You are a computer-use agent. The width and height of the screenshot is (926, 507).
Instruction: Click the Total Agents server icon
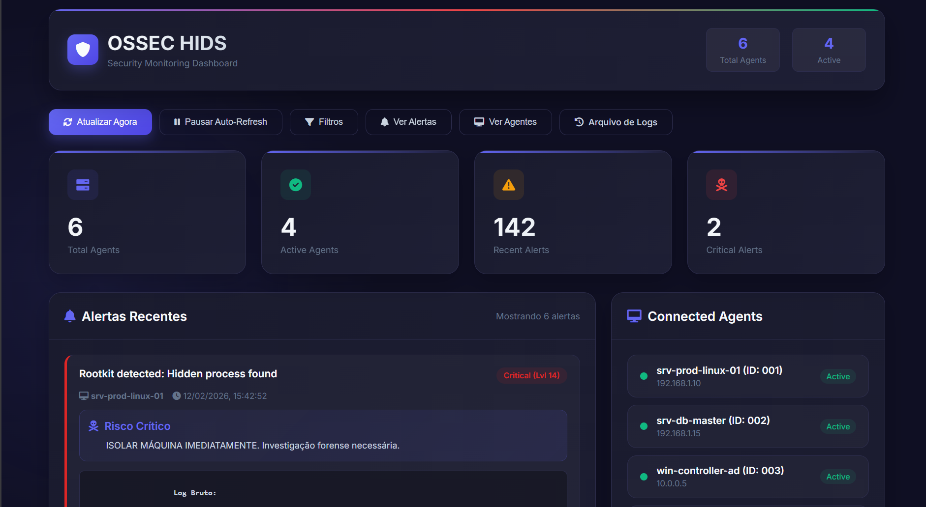[83, 185]
